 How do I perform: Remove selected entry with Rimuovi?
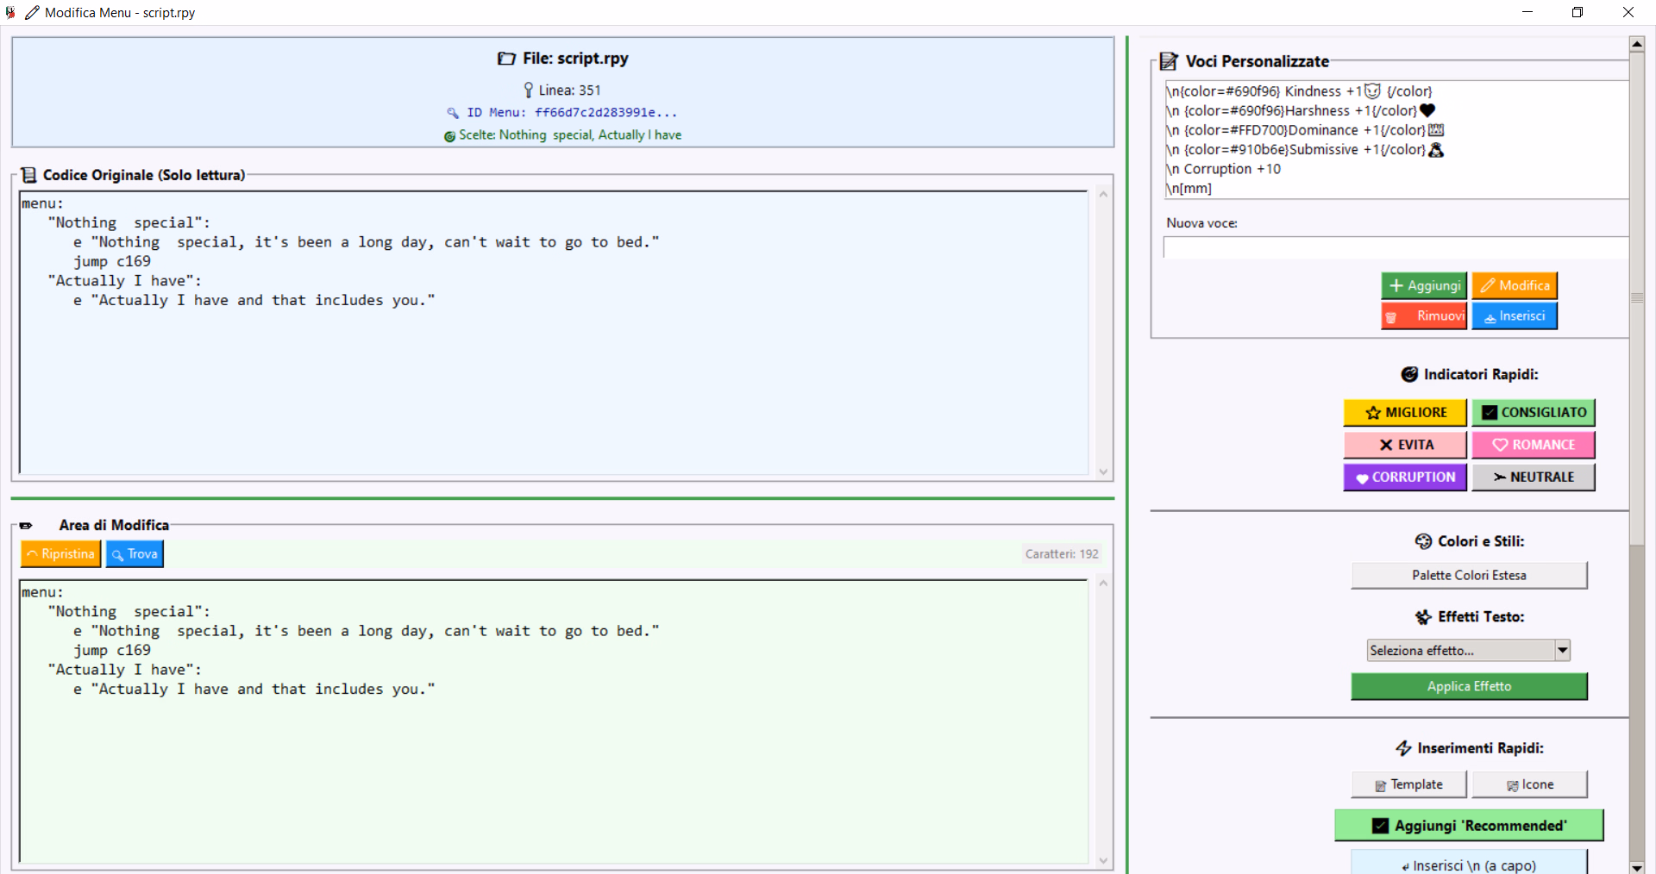[x=1424, y=315]
